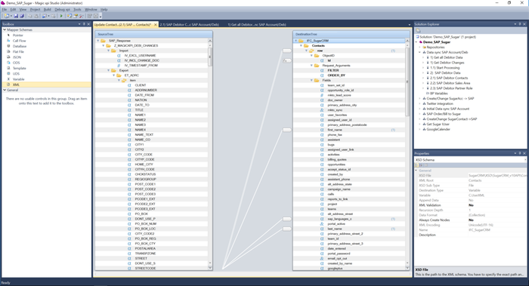This screenshot has height=286, width=529.
Task: Pin the Toolbox panel with auto-hide icon
Action: click(84, 24)
